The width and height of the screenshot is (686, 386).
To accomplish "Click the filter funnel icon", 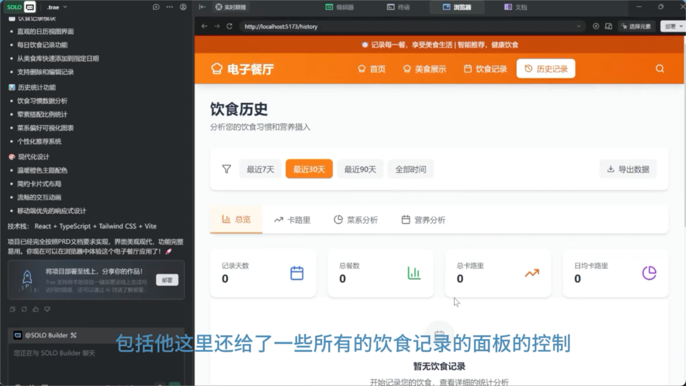I will pos(227,169).
